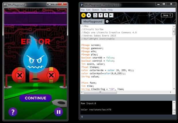Viewport: 178px width, 123px height.
Task: Save the sketch with the down-arrow icon
Action: coord(106,15)
